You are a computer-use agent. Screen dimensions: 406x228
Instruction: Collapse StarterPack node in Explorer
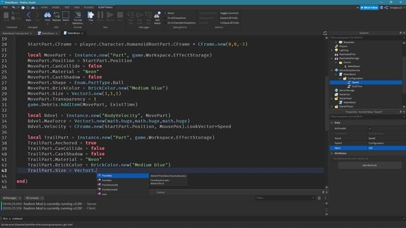[332, 99]
